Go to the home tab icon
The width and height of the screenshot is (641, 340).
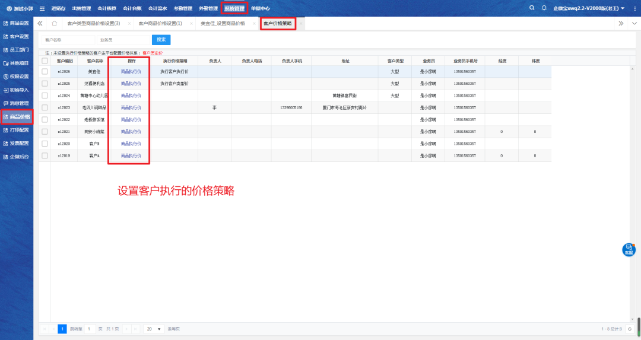55,23
